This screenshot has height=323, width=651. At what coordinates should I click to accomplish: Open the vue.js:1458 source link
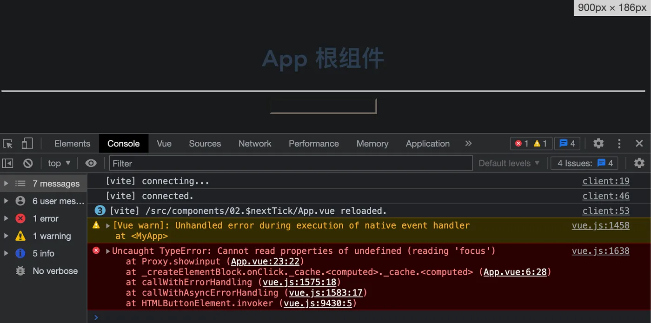[x=601, y=226]
